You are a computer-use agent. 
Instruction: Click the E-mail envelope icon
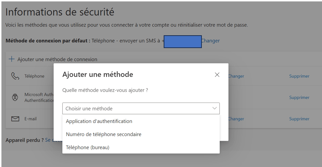(x=15, y=119)
